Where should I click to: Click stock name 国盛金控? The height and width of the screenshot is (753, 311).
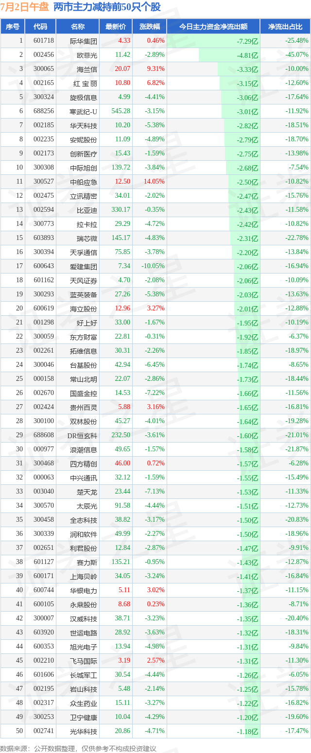click(x=84, y=394)
